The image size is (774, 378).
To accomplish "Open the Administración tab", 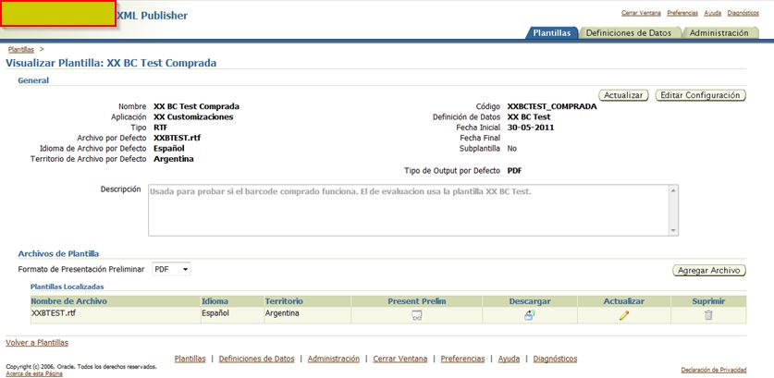I will click(x=719, y=33).
